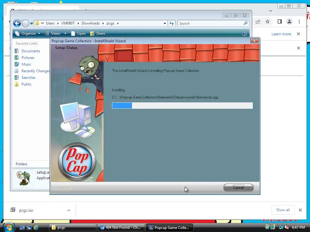
Task: Open the Views menu in Explorer
Action: point(53,34)
